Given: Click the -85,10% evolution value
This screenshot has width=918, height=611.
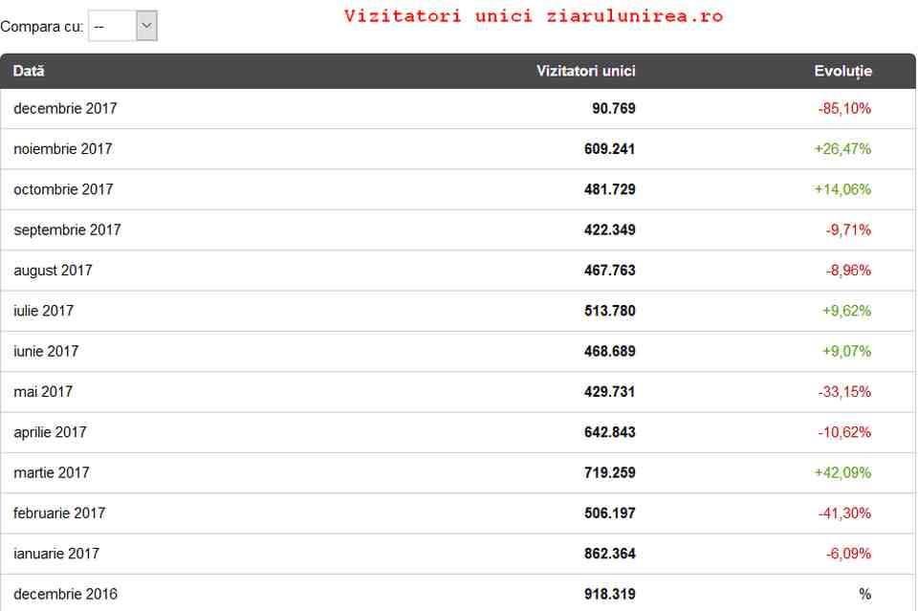Looking at the screenshot, I should (844, 108).
